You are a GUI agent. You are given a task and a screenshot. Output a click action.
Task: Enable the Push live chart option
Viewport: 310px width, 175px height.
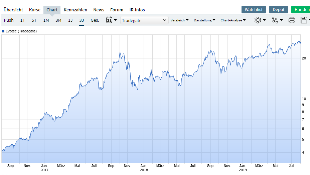coord(9,20)
